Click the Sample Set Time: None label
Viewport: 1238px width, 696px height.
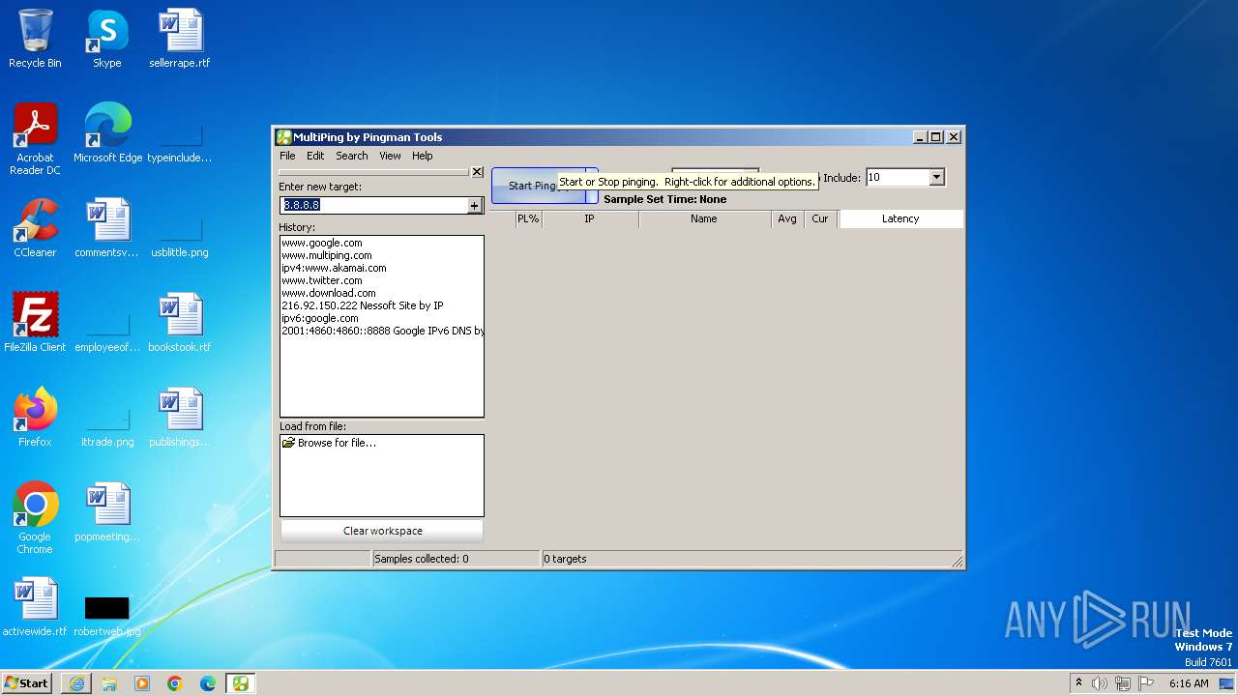pos(665,199)
